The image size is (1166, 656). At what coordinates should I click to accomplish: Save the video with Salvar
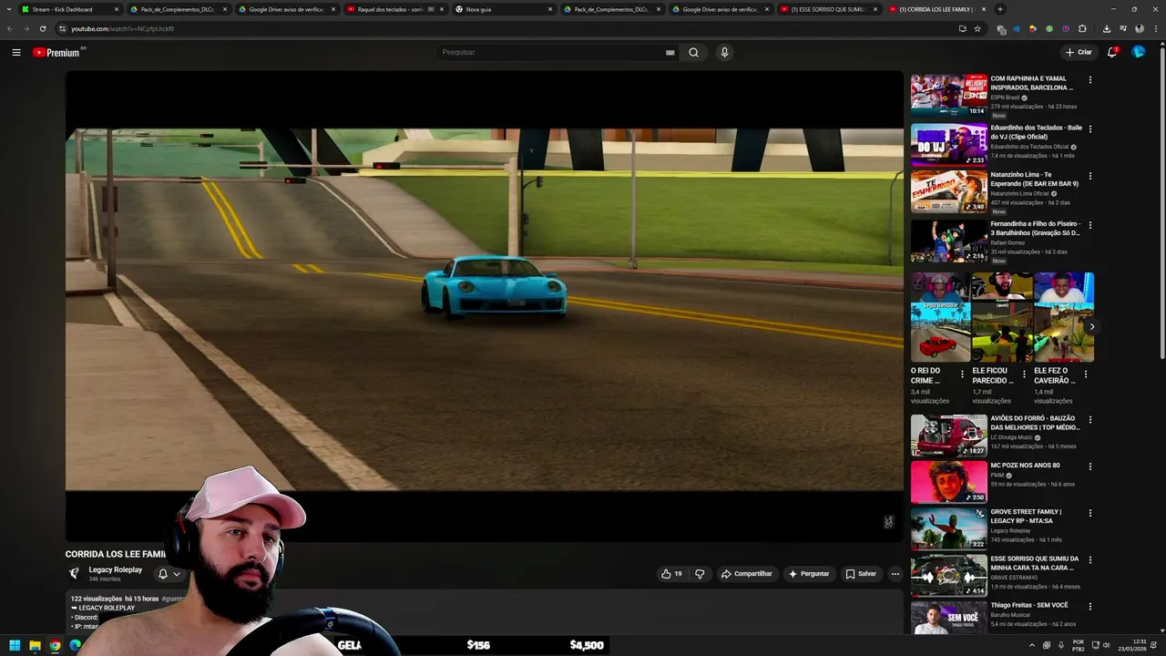point(861,574)
